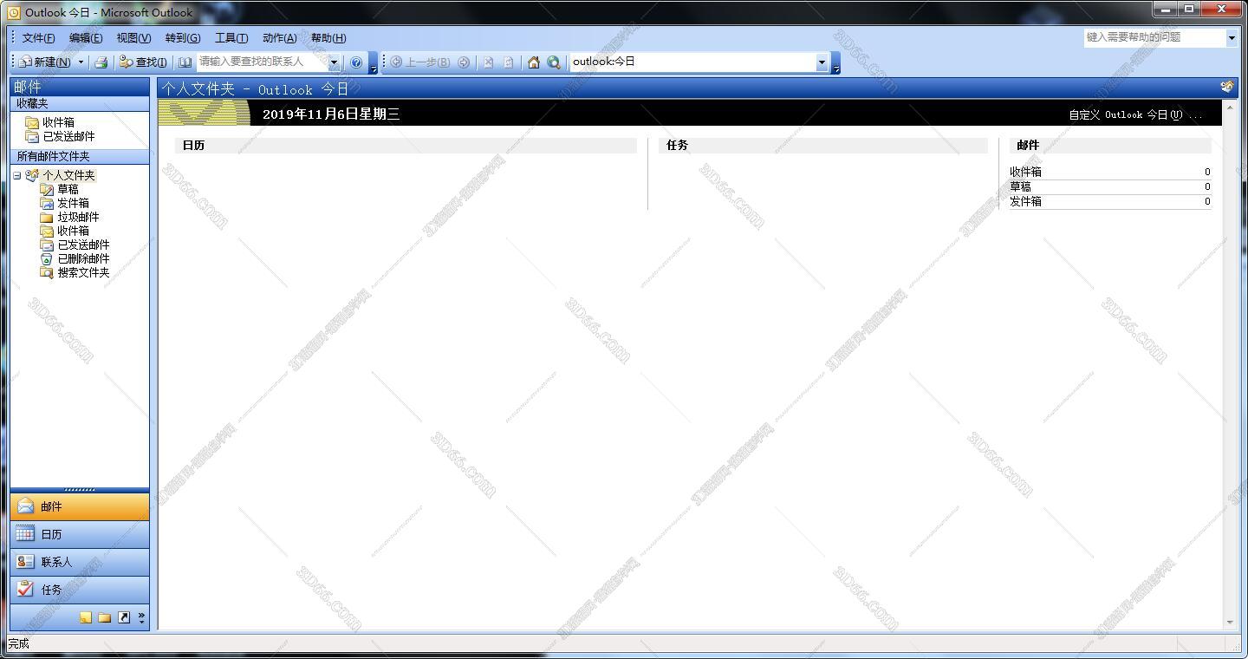Click the 上一步(B) back button
Image resolution: width=1248 pixels, height=659 pixels.
click(x=420, y=62)
